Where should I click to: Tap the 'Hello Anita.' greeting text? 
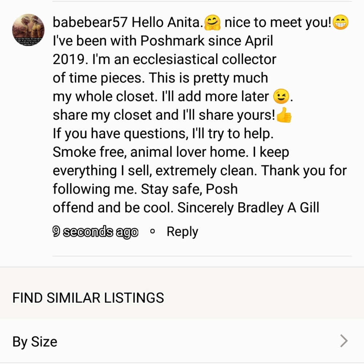(167, 23)
